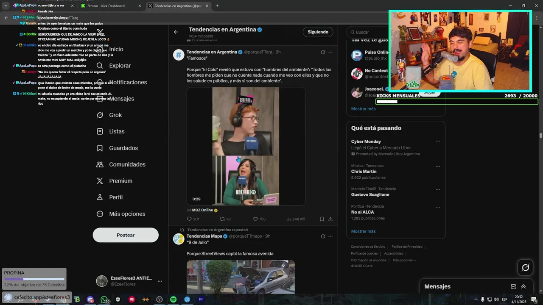
Task: Open the Política de Privacidad link
Action: click(407, 247)
